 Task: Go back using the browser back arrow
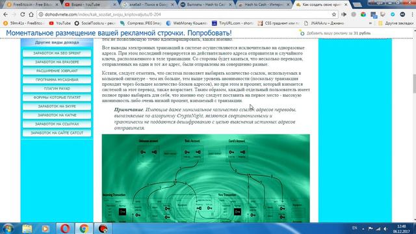click(6, 14)
